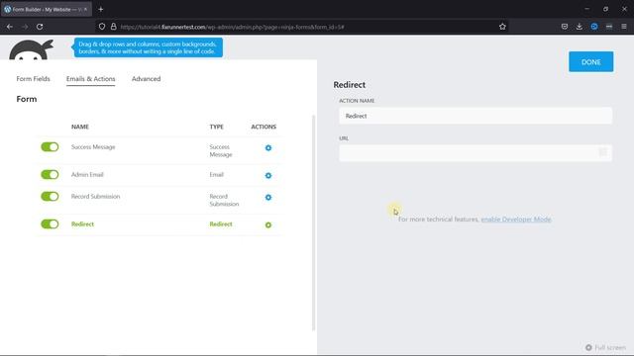
Task: Click the Email type cell
Action: pos(216,174)
